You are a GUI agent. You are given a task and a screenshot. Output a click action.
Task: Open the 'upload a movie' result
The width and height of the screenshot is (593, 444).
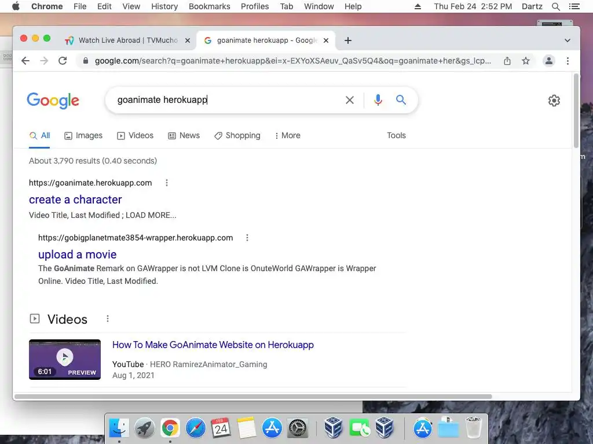[77, 254]
